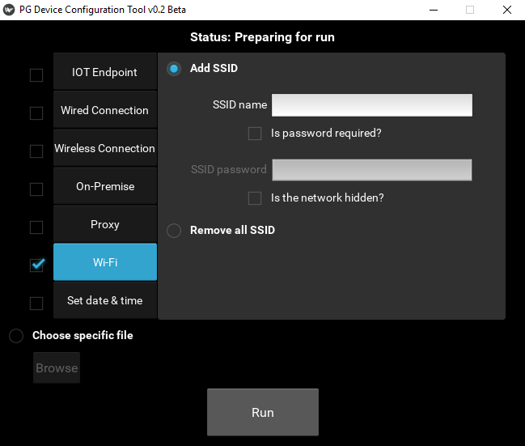Tick the Proxy checkbox
The height and width of the screenshot is (446, 525).
pyautogui.click(x=36, y=227)
